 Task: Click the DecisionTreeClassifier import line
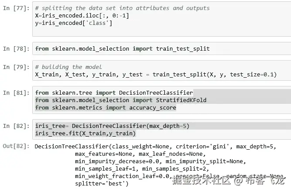coord(113,93)
